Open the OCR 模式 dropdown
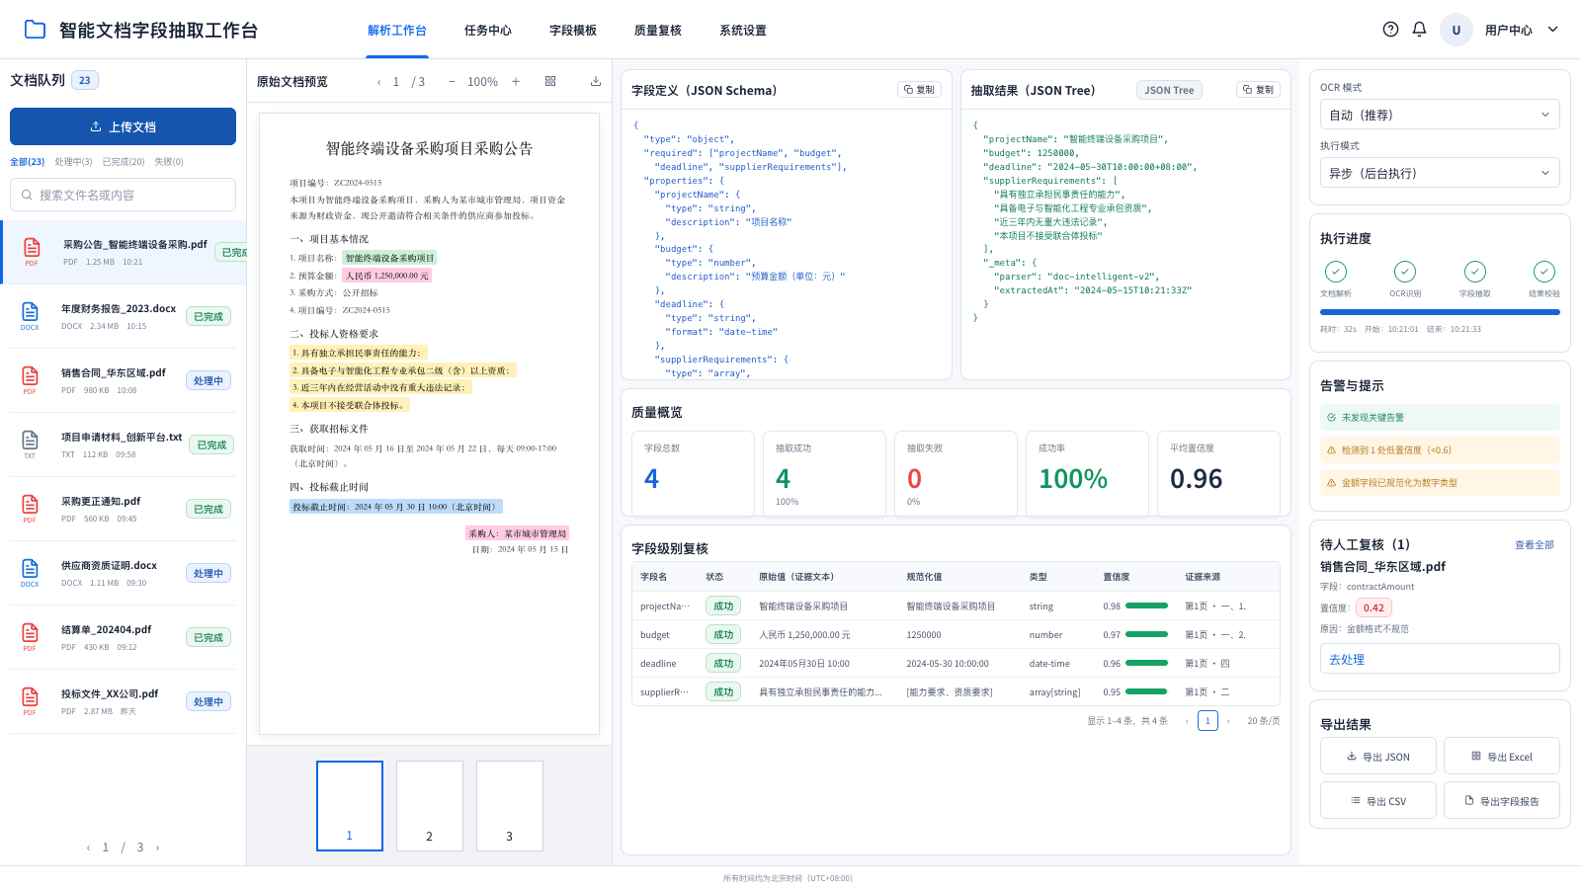Screen dimensions: 1581x889 pyautogui.click(x=1440, y=115)
